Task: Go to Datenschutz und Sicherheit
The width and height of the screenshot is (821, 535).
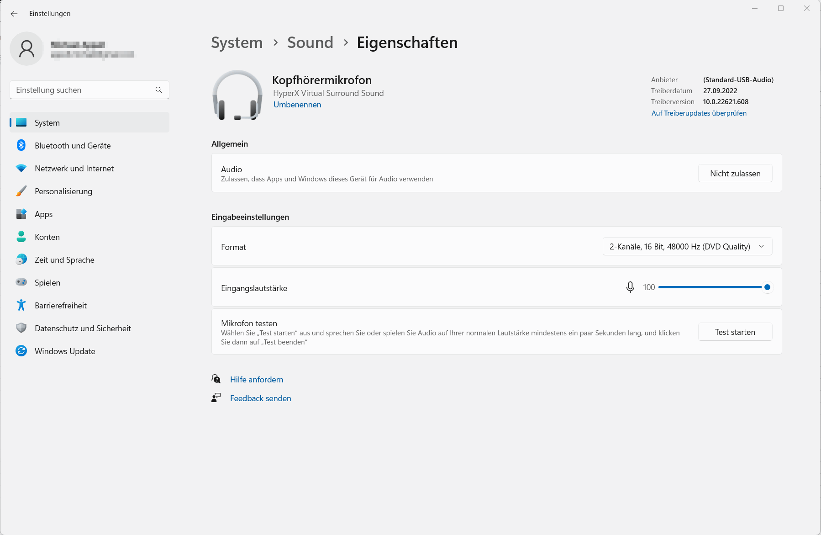Action: click(83, 328)
